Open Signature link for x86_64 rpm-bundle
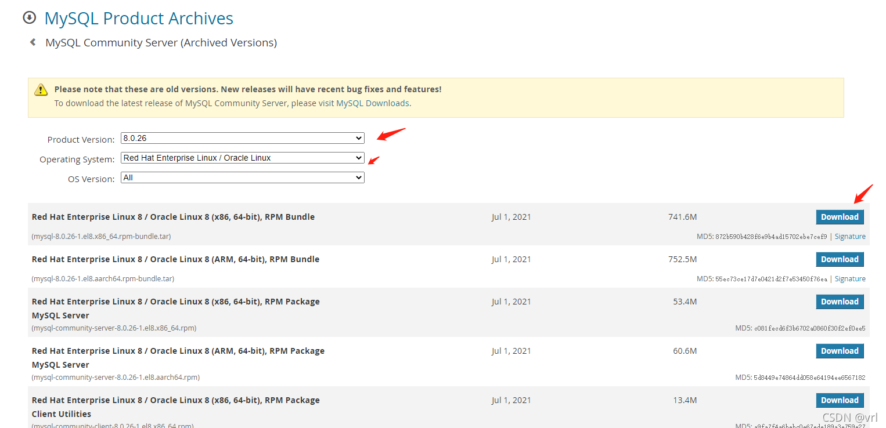Viewport: 886px width, 428px height. [x=850, y=237]
